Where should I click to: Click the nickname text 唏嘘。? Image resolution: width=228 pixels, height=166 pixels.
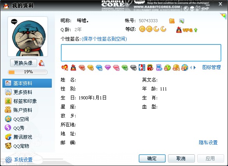[83, 21]
